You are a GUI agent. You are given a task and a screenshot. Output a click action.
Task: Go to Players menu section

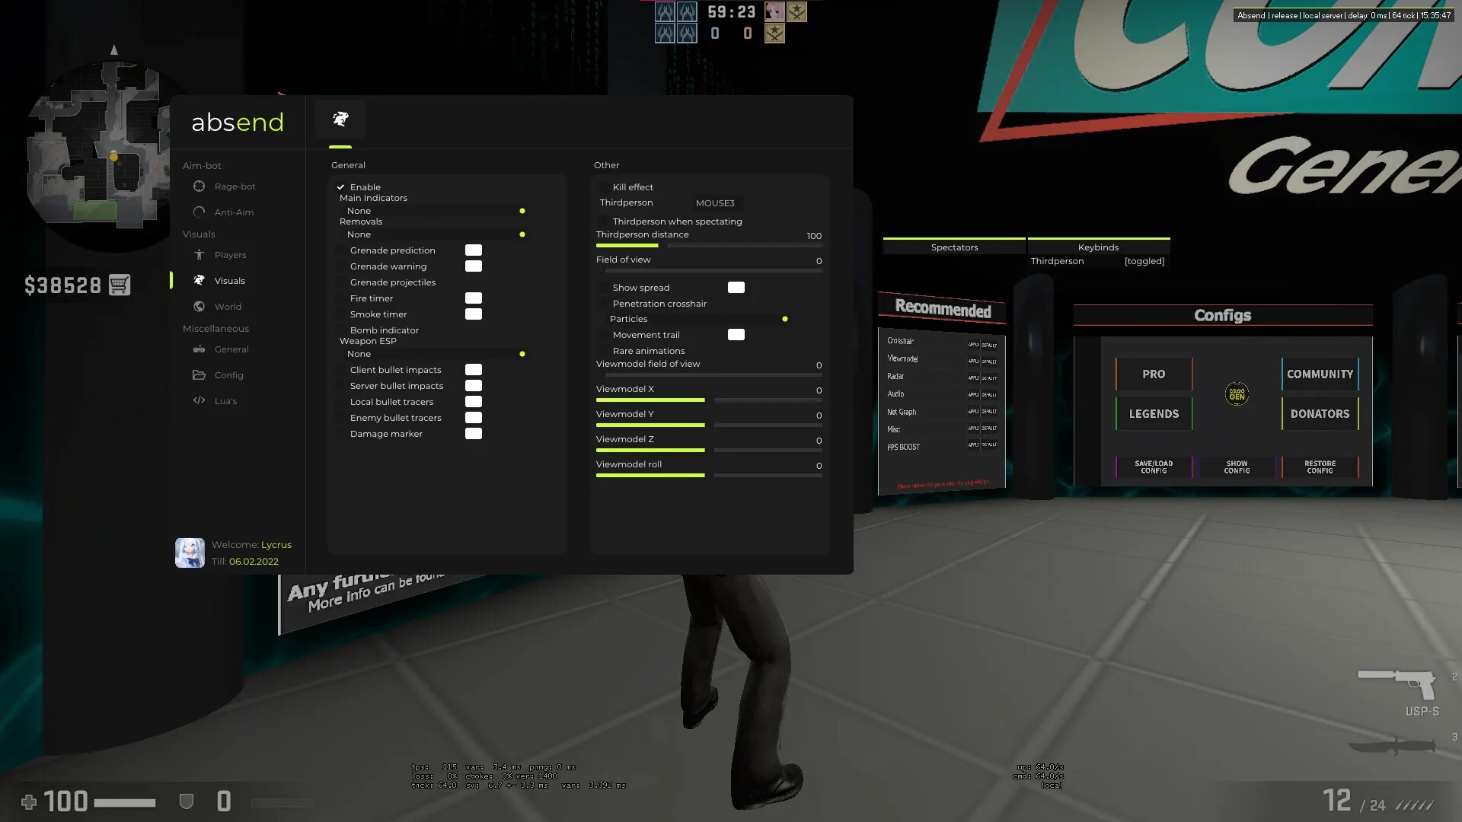tap(230, 255)
